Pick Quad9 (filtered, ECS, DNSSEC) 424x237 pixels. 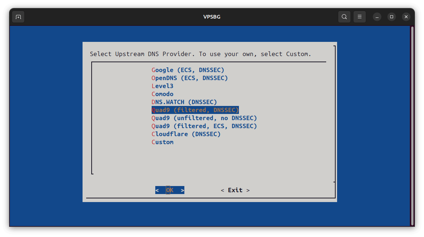[204, 126]
